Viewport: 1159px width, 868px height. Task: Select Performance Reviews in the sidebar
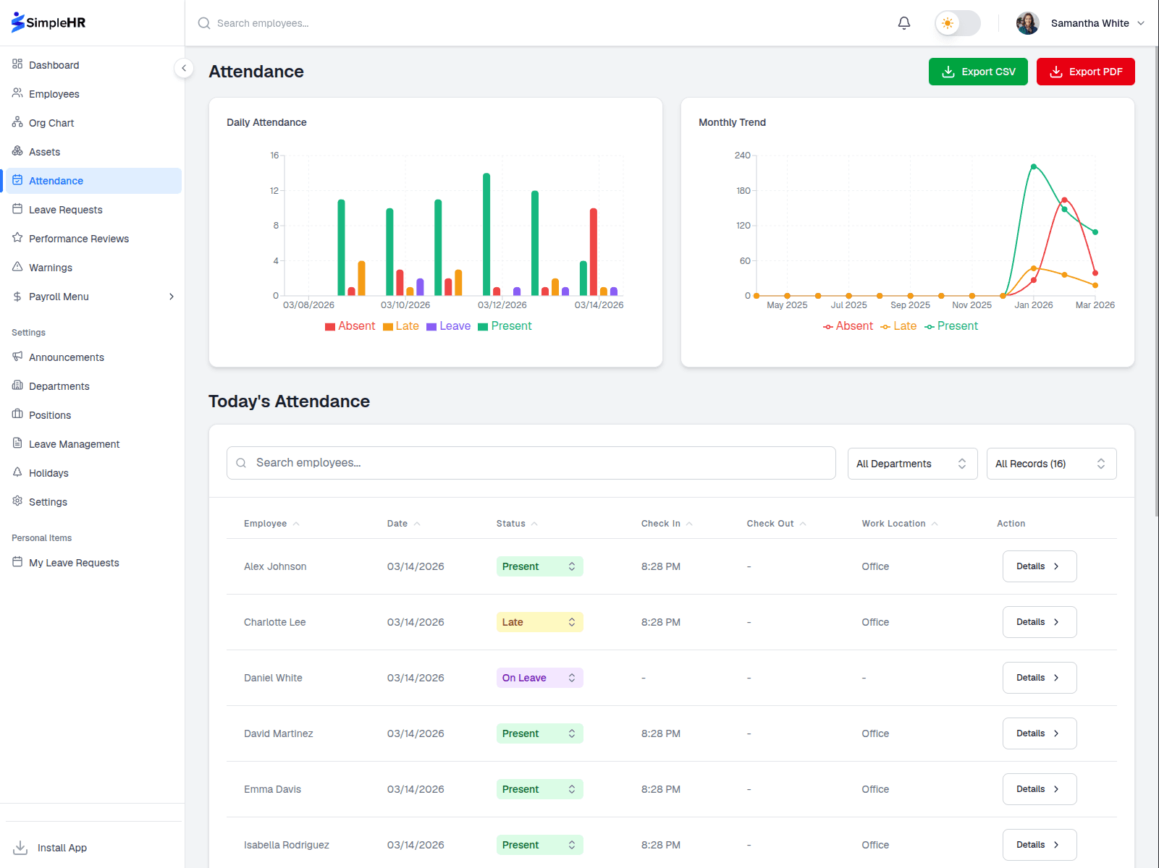pos(78,238)
